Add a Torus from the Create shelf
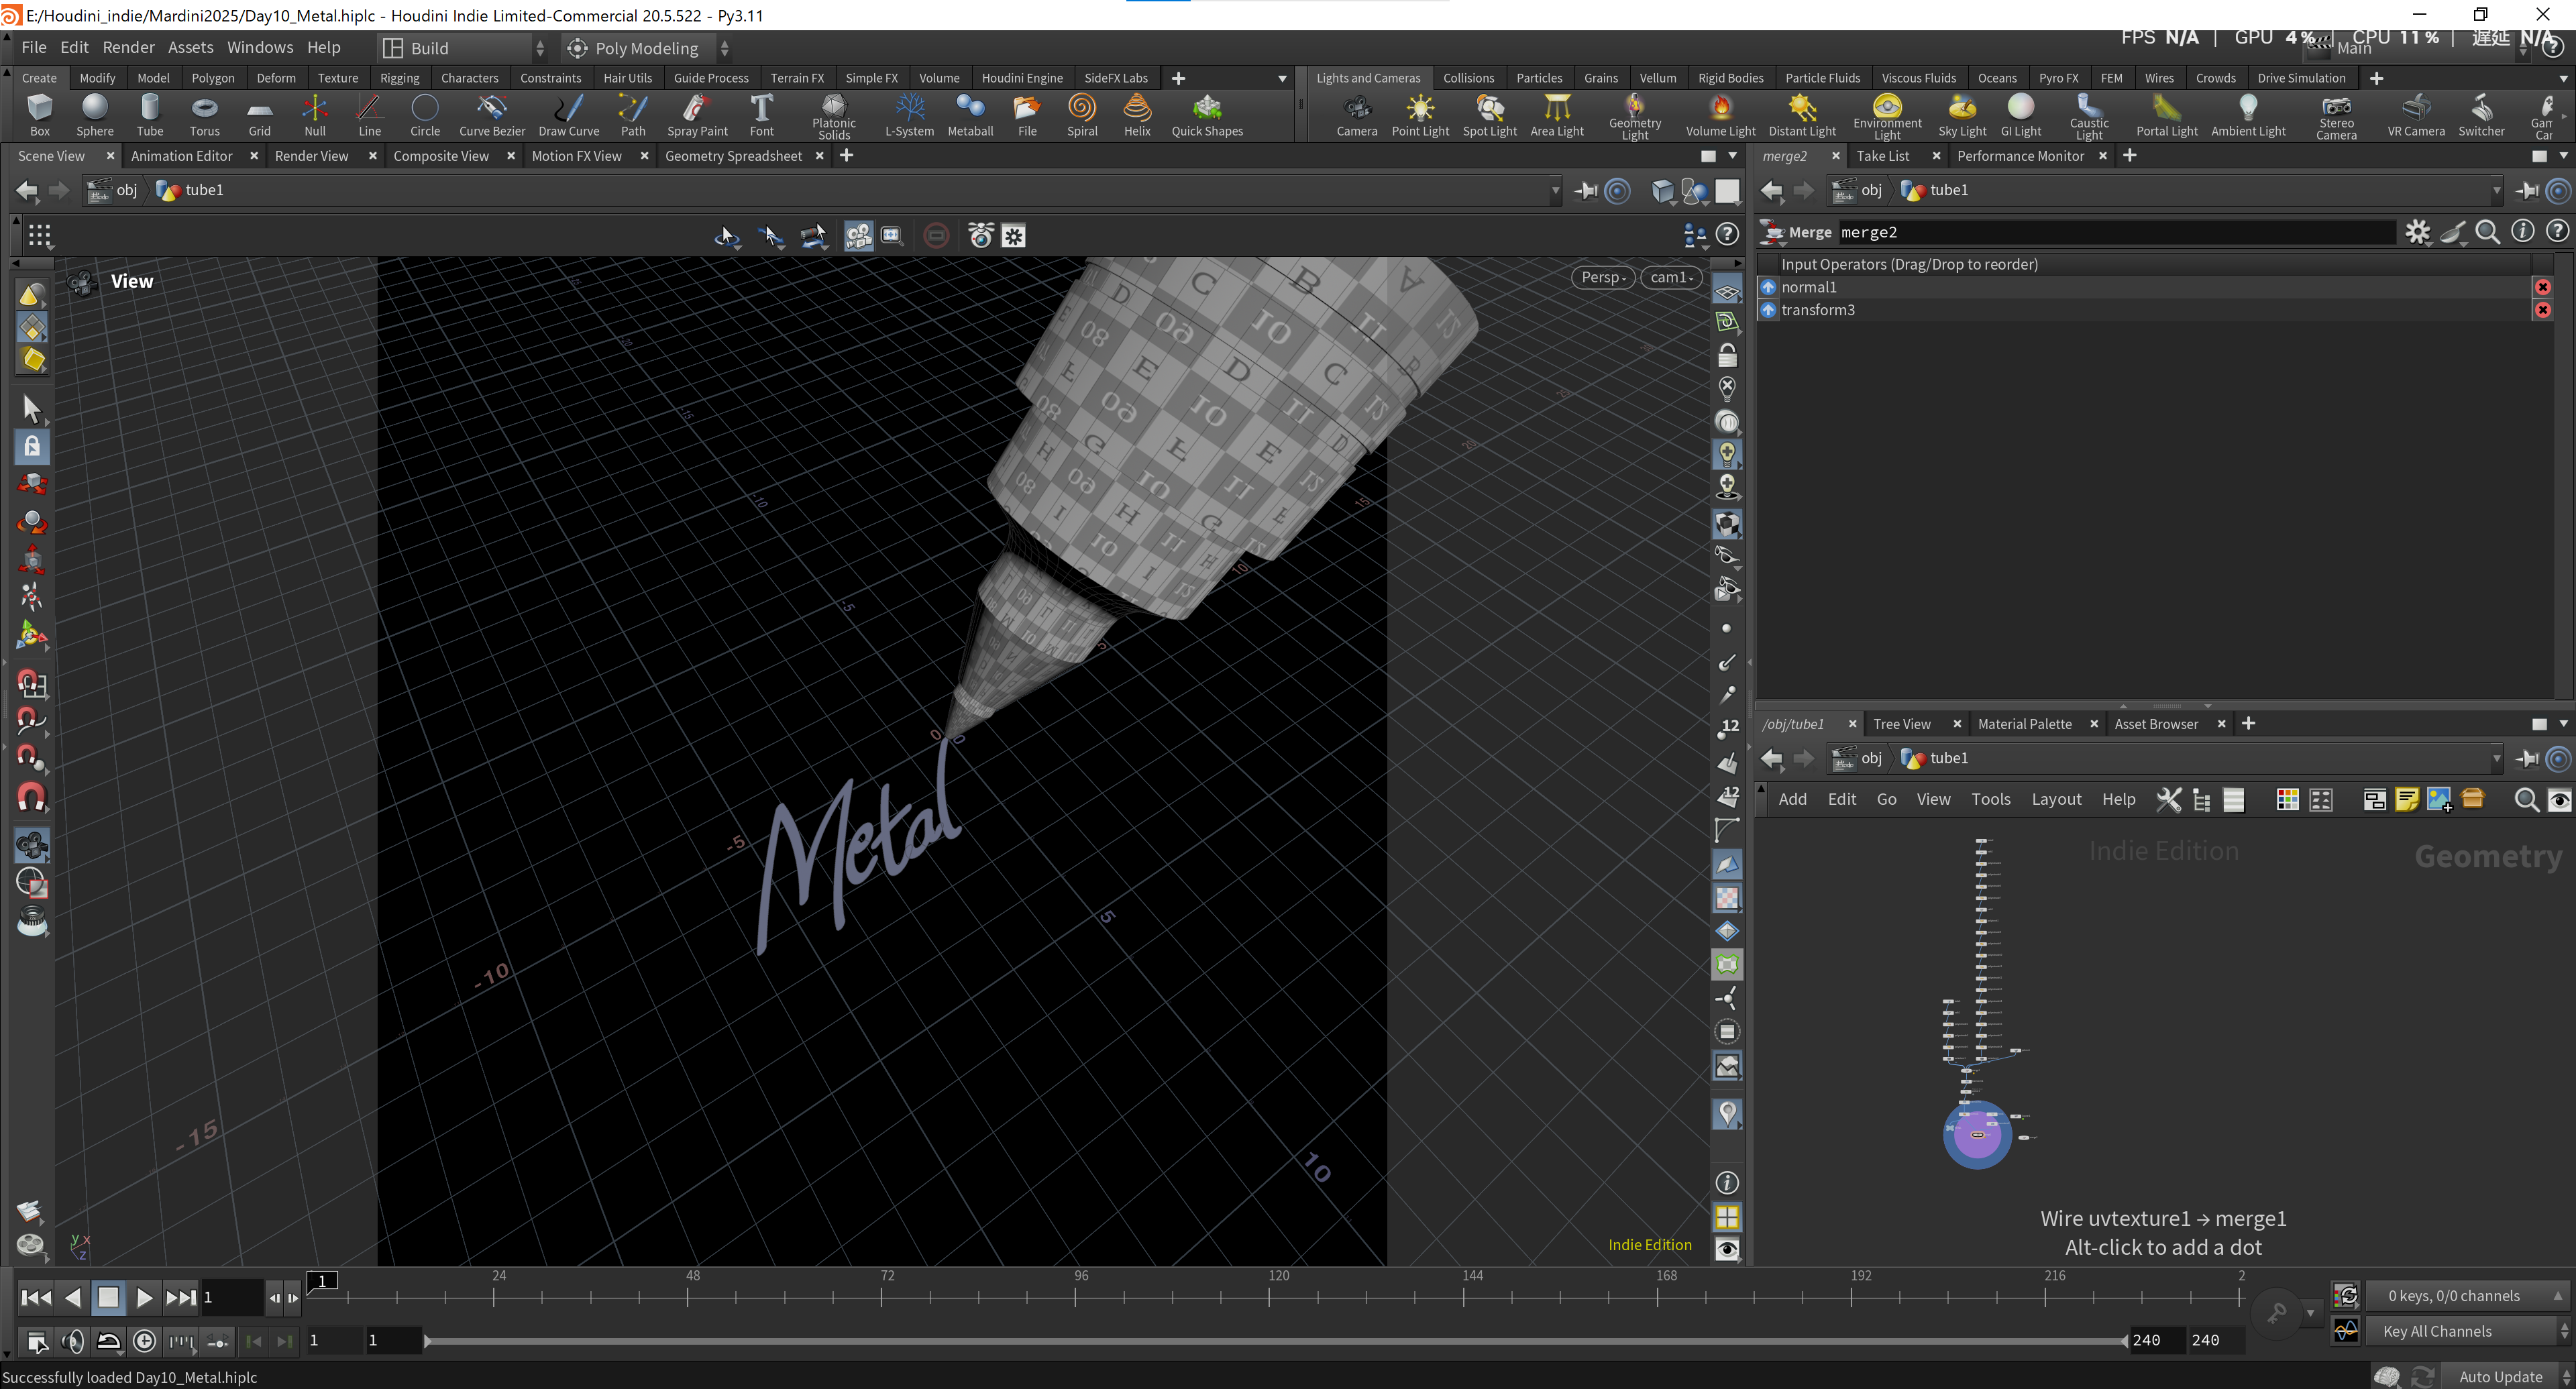This screenshot has height=1389, width=2576. (204, 115)
